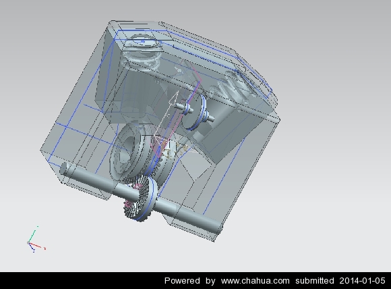
Task: Click the www.chahua.com watermark link
Action: tap(255, 281)
